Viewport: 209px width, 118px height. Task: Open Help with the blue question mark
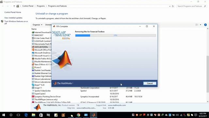(205, 25)
